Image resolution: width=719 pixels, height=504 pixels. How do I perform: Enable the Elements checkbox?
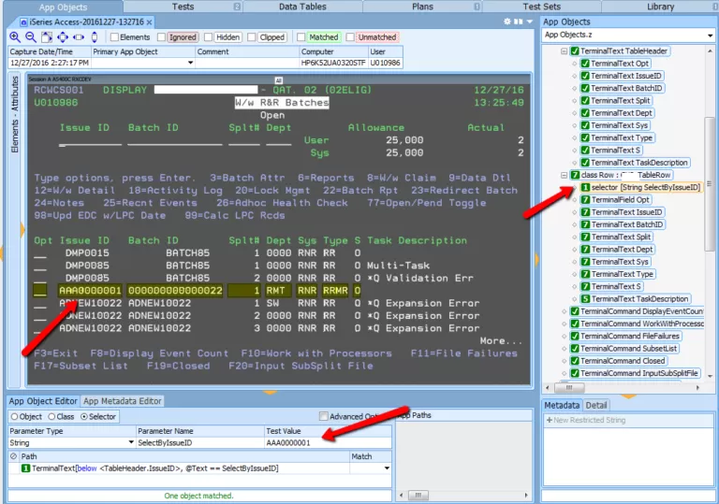(112, 37)
